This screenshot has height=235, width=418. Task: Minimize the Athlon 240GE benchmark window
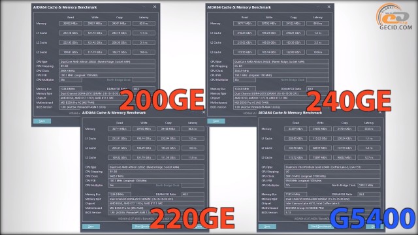(318, 7)
